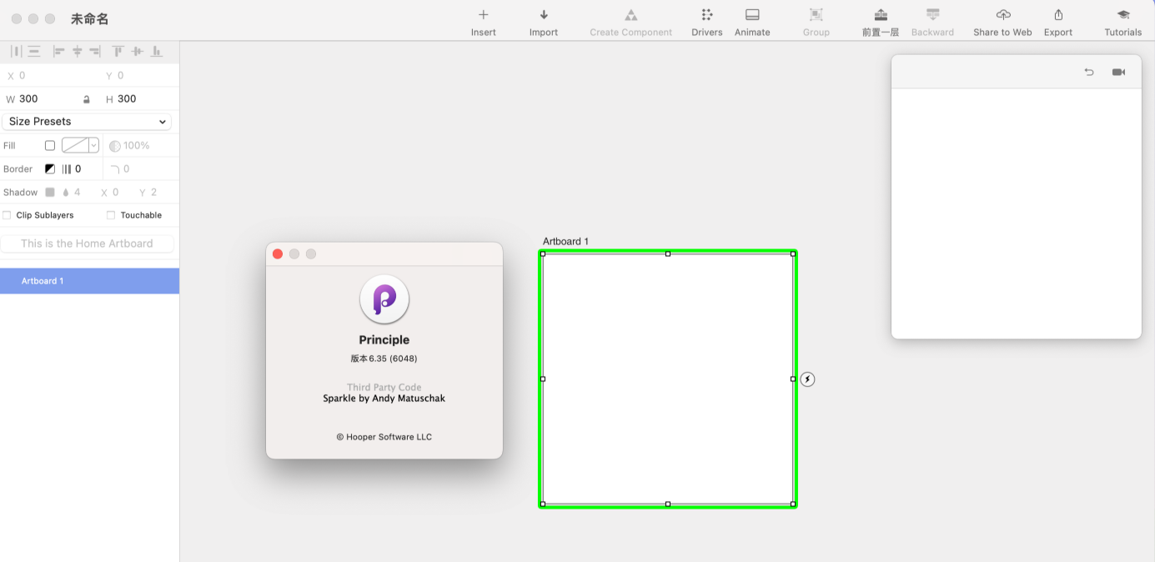Open the Size Presets dropdown
Screen dimensions: 1155x562
point(87,122)
